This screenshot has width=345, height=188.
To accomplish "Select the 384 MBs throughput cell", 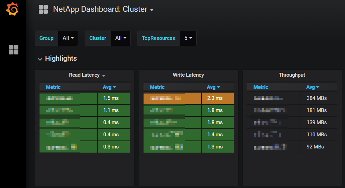I will point(319,98).
